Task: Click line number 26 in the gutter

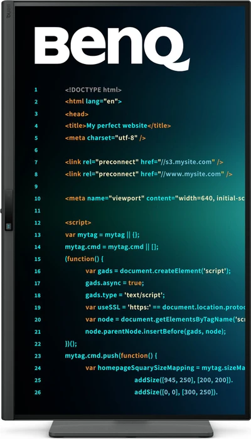Action: pyautogui.click(x=38, y=392)
